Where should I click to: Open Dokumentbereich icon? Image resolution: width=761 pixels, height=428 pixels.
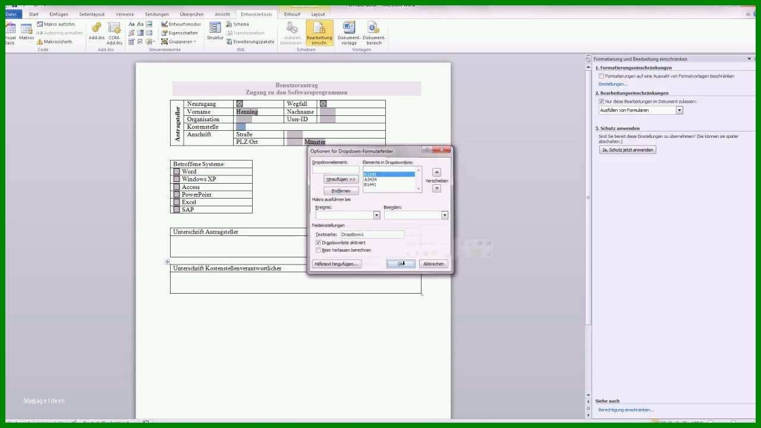pos(374,33)
